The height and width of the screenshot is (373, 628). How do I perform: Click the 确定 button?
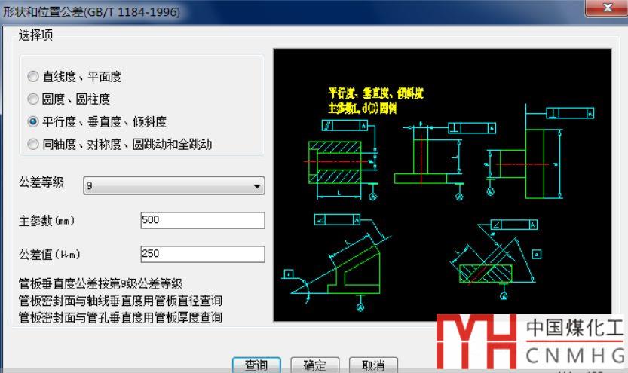[x=315, y=365]
